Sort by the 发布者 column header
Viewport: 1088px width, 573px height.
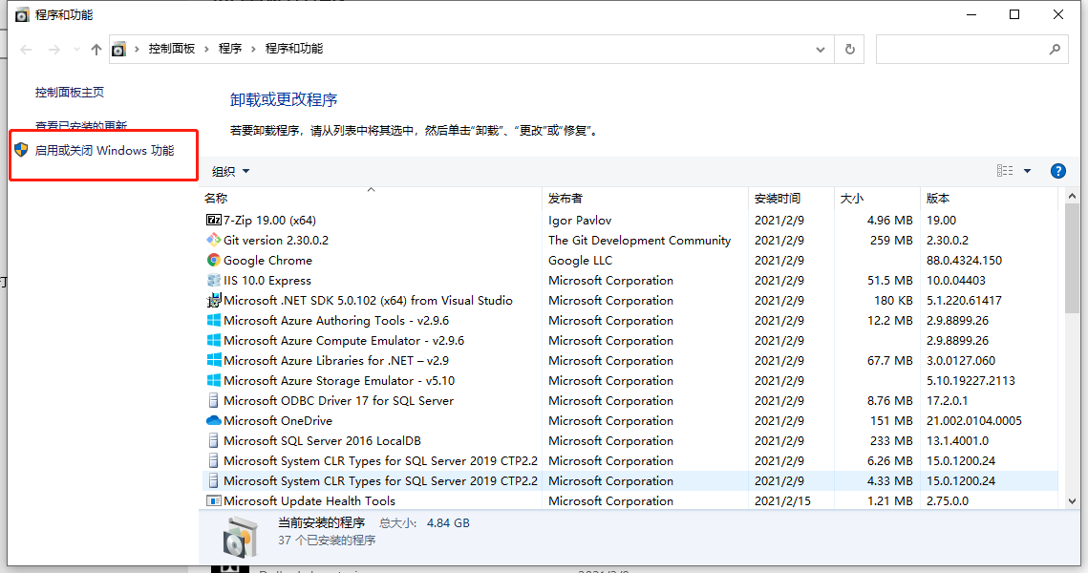tap(646, 199)
